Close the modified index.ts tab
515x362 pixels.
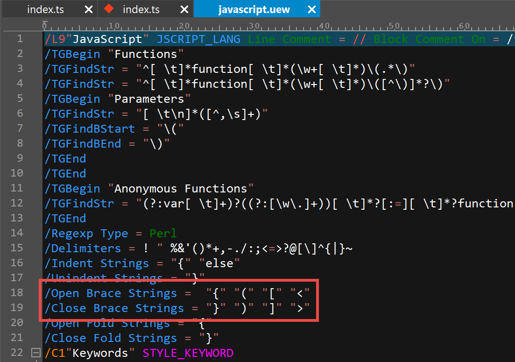tap(184, 9)
